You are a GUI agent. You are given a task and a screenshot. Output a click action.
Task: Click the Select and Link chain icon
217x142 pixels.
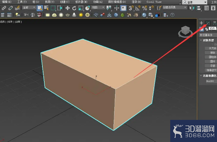(x=4, y=8)
